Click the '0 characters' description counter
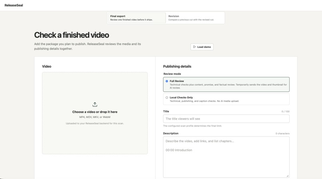The image size is (322, 179). 282,133
